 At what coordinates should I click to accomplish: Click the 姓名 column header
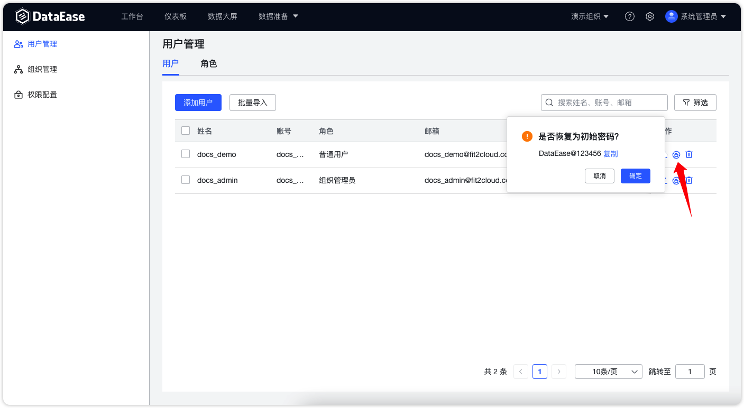click(x=205, y=131)
